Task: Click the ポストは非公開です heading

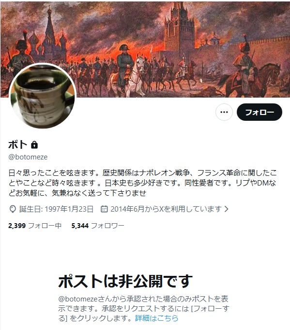Action: point(125,281)
